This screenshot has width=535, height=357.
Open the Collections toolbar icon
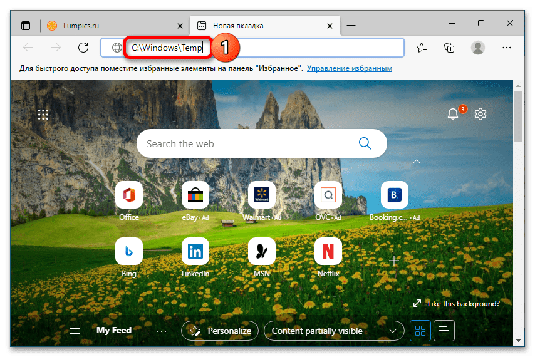(449, 48)
